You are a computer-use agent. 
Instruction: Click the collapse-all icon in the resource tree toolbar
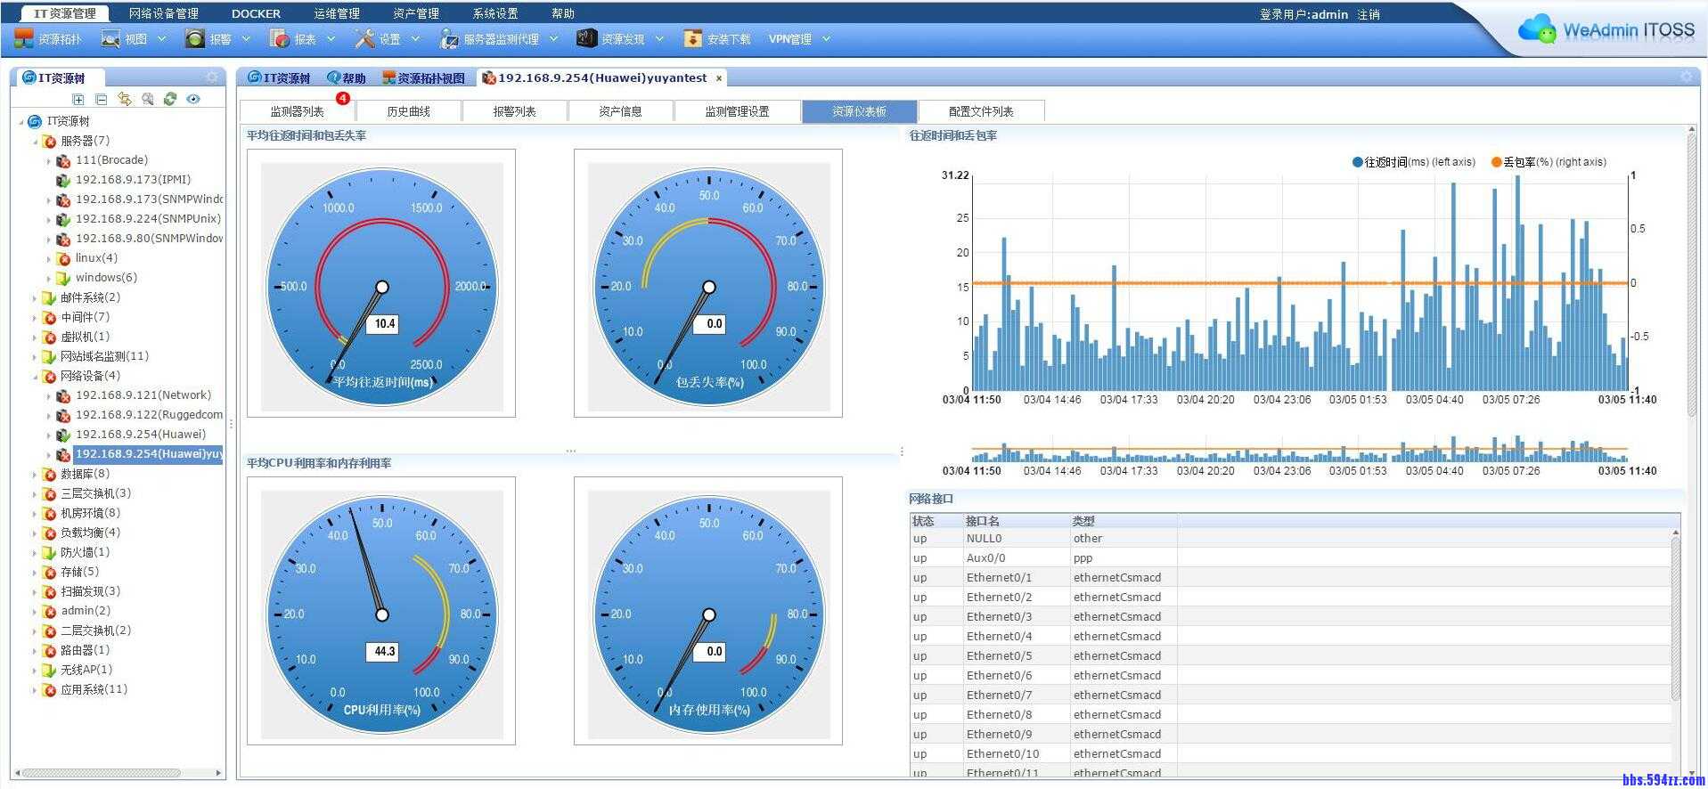pyautogui.click(x=101, y=100)
